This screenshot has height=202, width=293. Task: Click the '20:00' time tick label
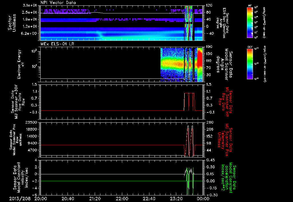coord(41,199)
